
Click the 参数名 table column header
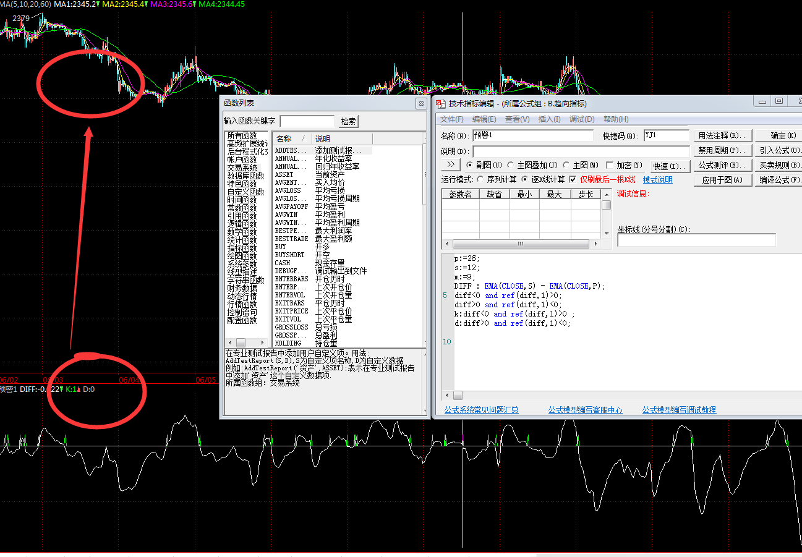pyautogui.click(x=460, y=194)
